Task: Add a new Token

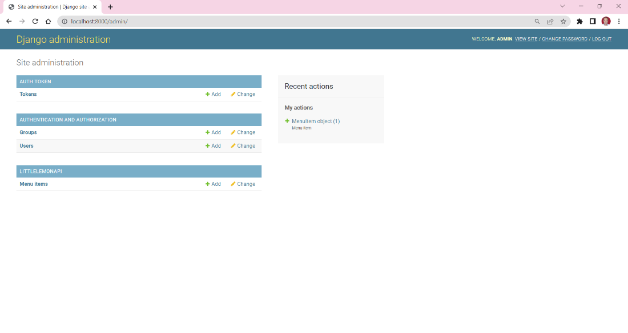Action: (x=213, y=94)
